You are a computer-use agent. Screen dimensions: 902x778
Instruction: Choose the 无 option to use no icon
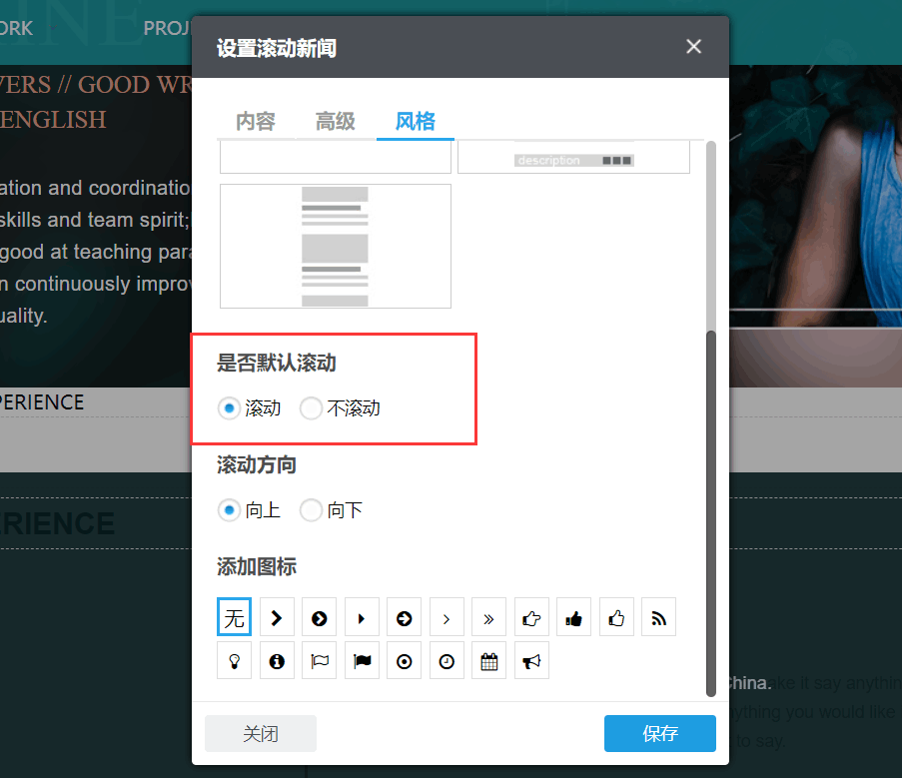[x=234, y=616]
